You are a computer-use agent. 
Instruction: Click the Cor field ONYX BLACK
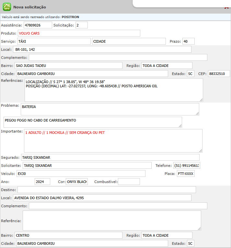(77, 182)
